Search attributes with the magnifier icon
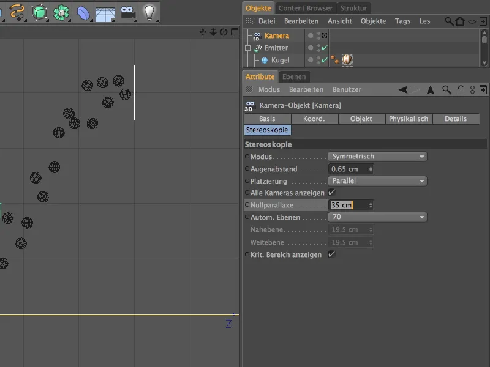The image size is (490, 367). (x=447, y=90)
